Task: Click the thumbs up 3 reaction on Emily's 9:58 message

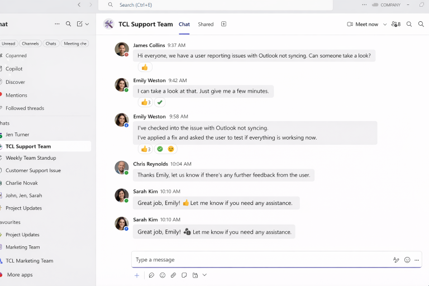Action: click(x=146, y=149)
